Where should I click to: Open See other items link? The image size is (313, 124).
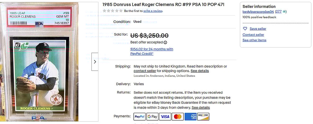(x=254, y=40)
